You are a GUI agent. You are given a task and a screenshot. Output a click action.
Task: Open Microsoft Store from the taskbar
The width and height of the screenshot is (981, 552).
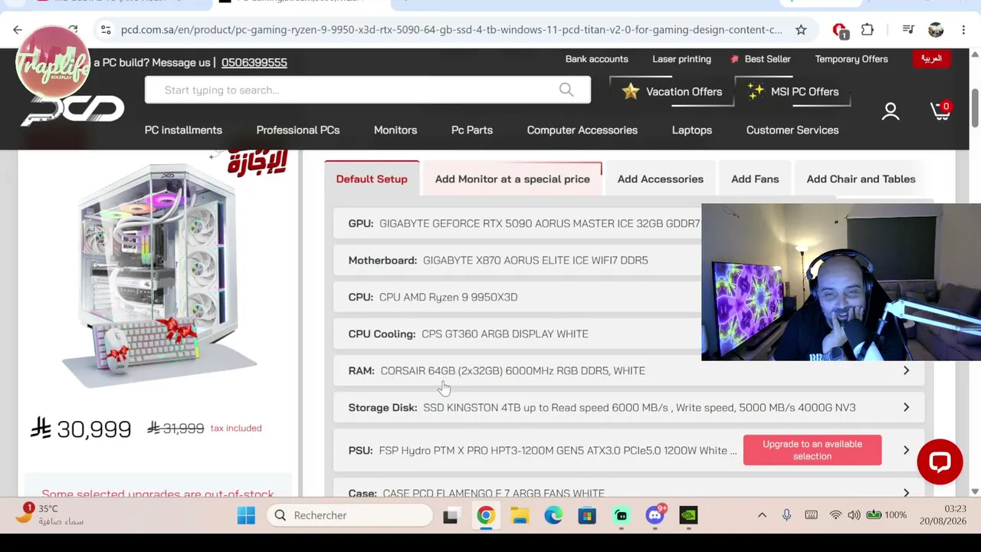(587, 515)
